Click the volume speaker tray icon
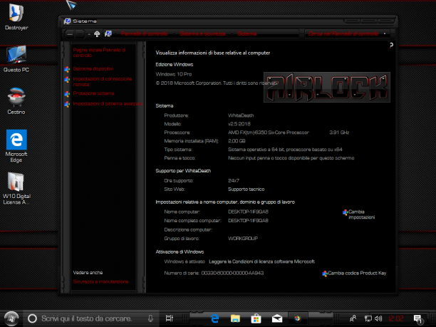The image size is (436, 327). (x=378, y=318)
